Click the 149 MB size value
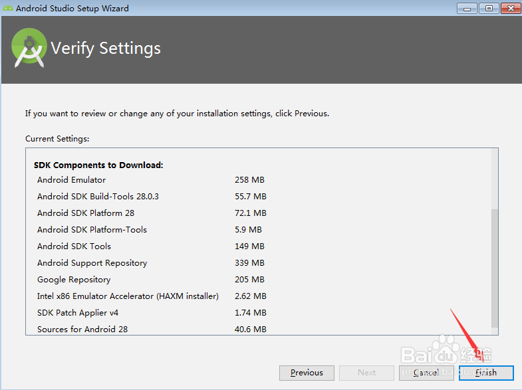522x390 pixels. pos(249,246)
